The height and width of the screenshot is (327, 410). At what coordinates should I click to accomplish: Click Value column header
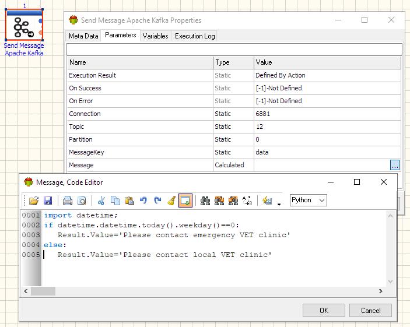coord(327,62)
